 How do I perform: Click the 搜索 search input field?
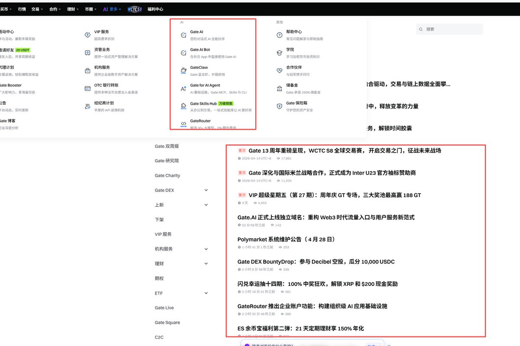(x=449, y=29)
